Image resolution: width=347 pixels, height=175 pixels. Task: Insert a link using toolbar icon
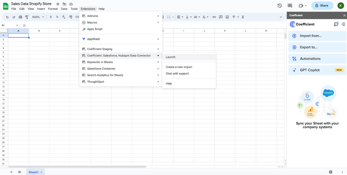point(214,17)
